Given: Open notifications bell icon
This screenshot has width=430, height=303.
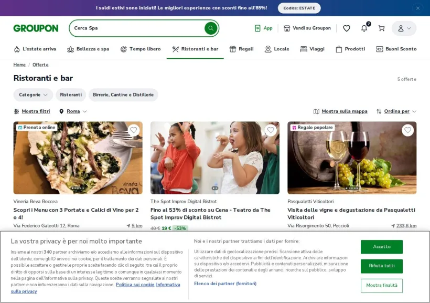Looking at the screenshot, I should [364, 28].
